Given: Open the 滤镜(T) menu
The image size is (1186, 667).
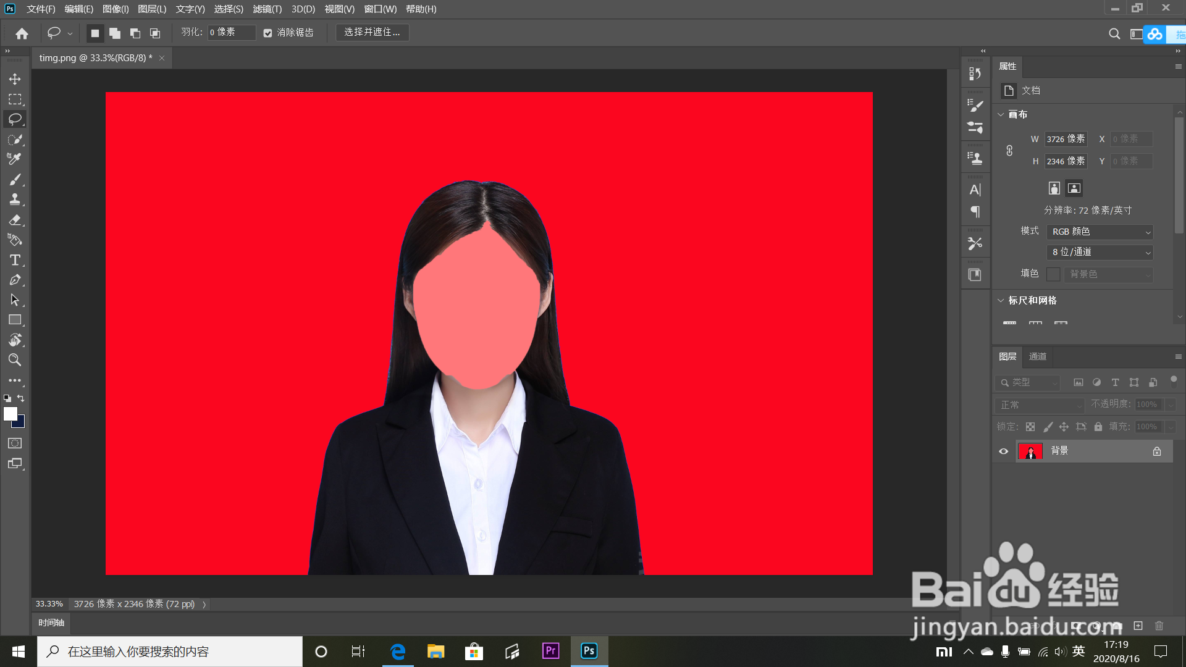Looking at the screenshot, I should coord(267,9).
